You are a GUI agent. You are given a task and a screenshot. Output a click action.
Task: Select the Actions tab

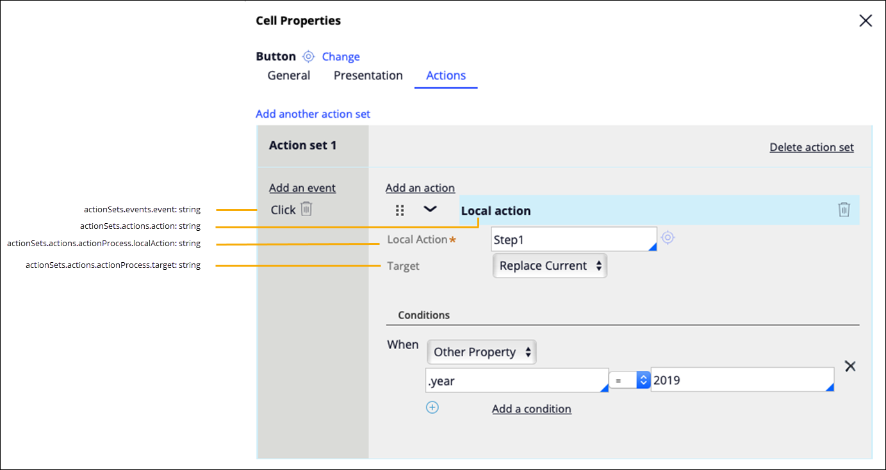tap(446, 75)
